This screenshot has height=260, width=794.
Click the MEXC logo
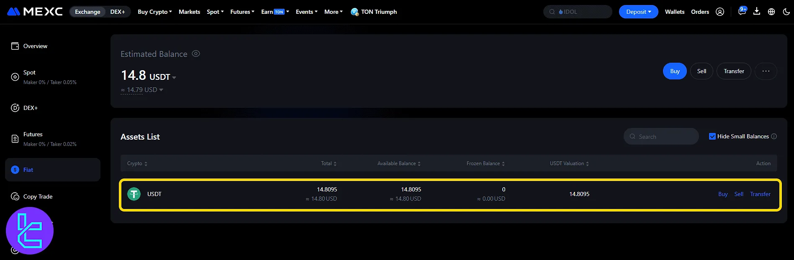click(x=35, y=12)
